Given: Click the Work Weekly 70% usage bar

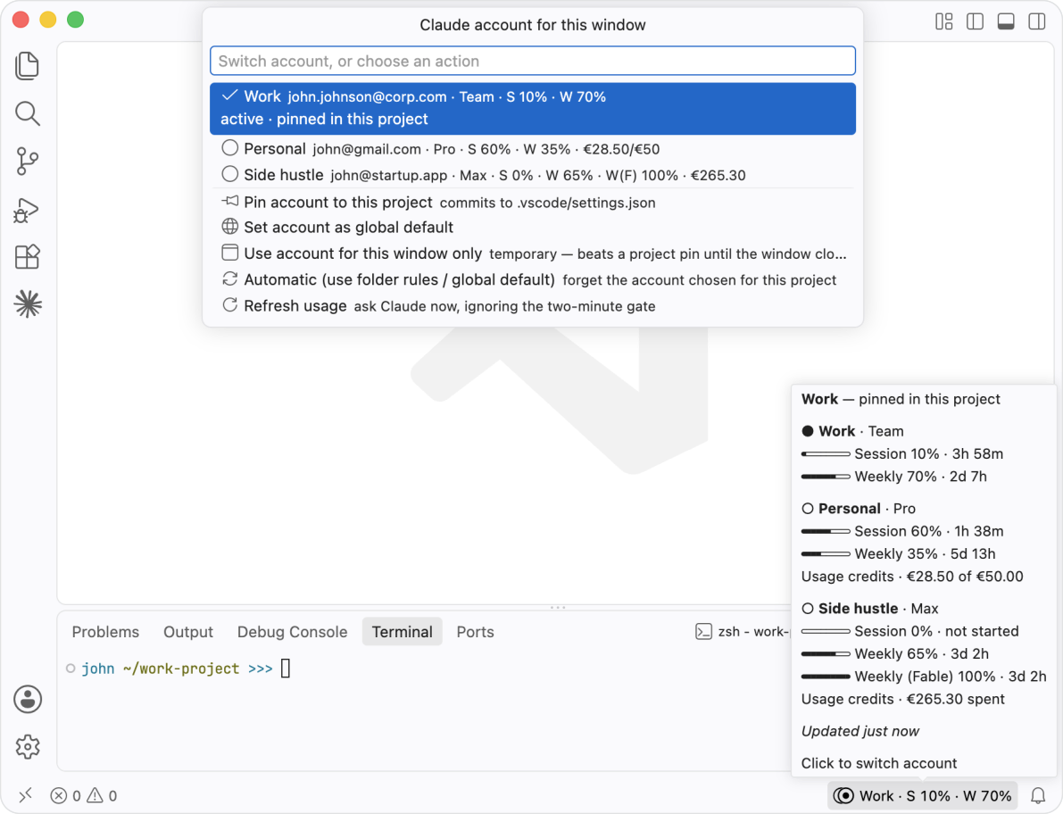Looking at the screenshot, I should coord(826,477).
